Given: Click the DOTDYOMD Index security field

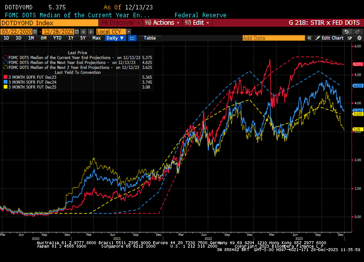Looking at the screenshot, I should (49, 23).
